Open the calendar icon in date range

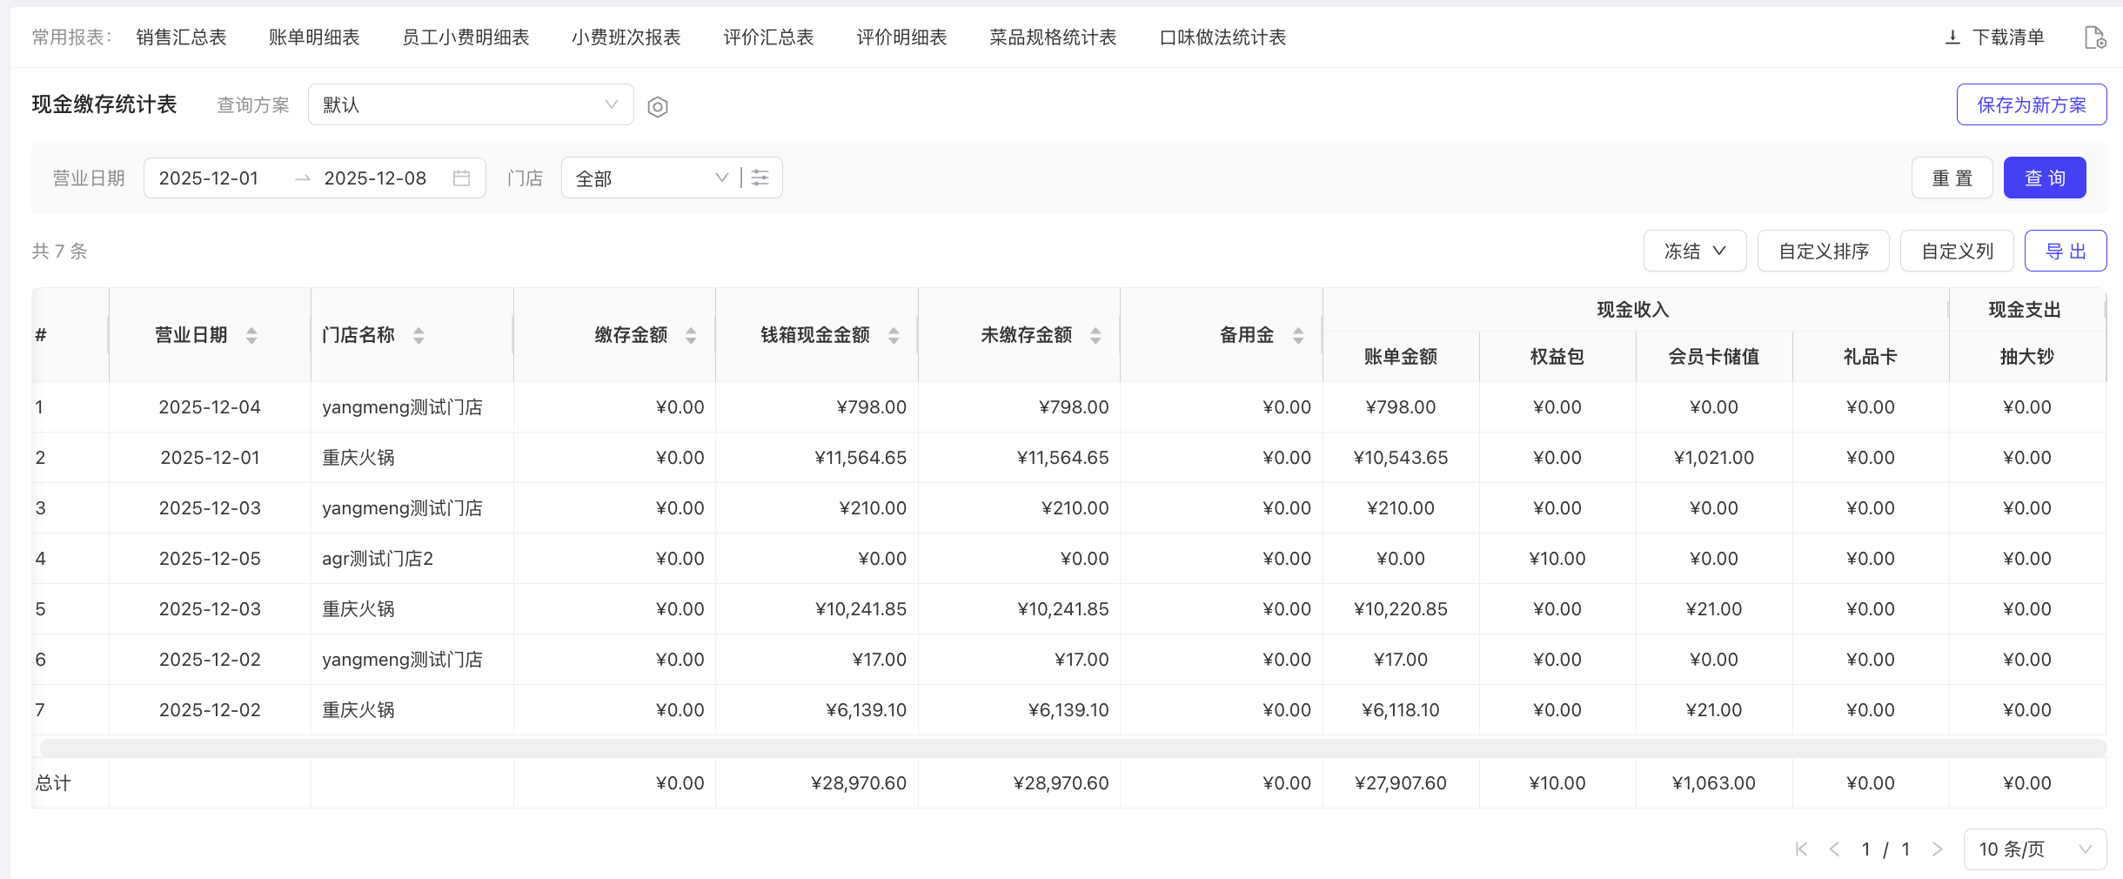click(x=461, y=178)
